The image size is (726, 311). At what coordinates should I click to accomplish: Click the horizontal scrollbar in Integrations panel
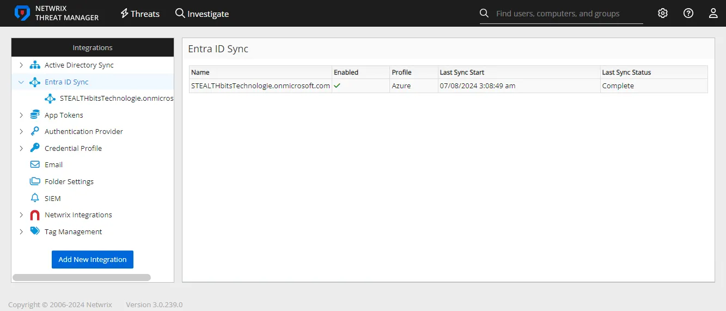point(82,277)
